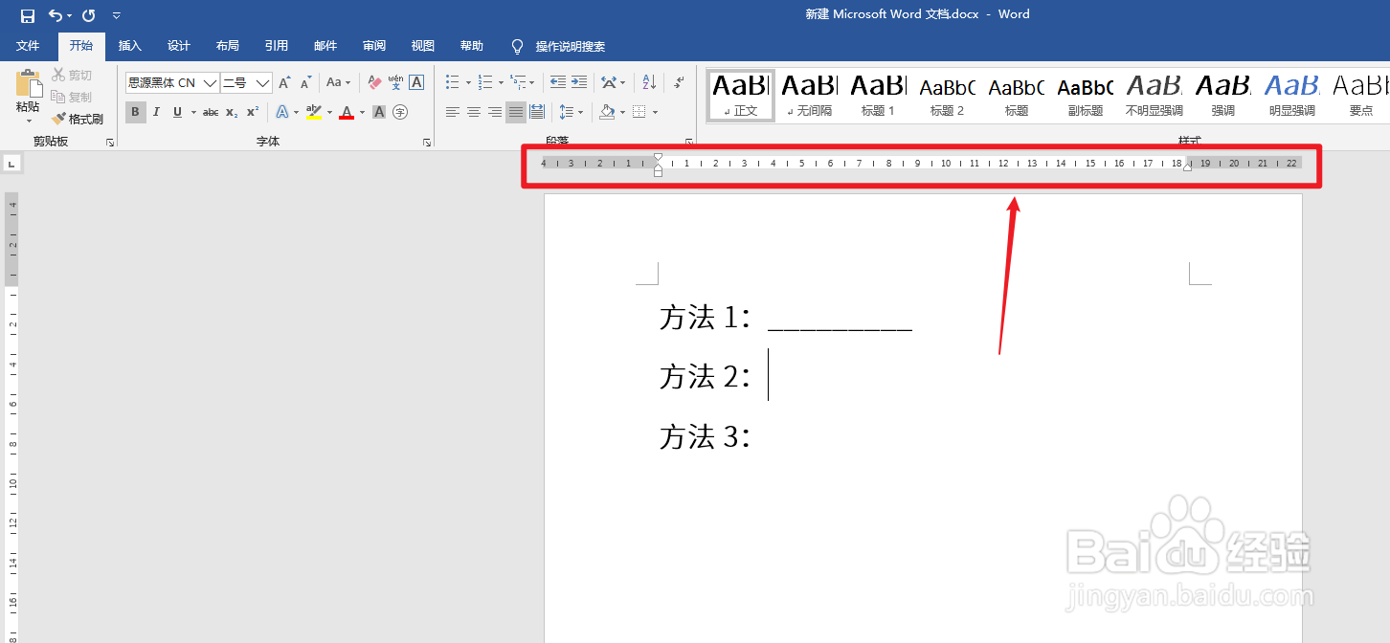Select the center alignment icon
The width and height of the screenshot is (1390, 643).
tap(473, 112)
